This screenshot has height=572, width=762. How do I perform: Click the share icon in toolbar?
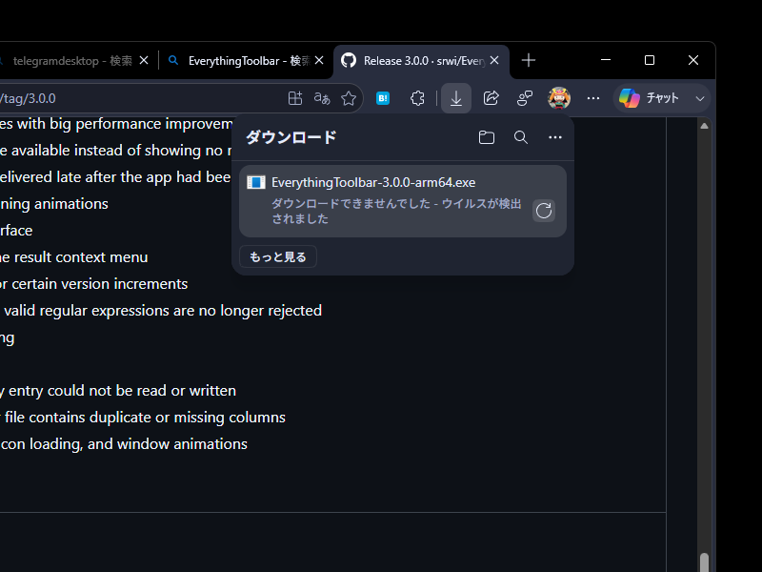pos(491,98)
